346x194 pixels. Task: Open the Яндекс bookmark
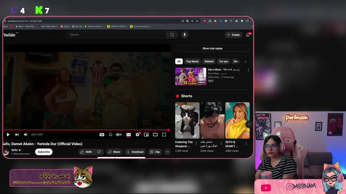(65, 26)
